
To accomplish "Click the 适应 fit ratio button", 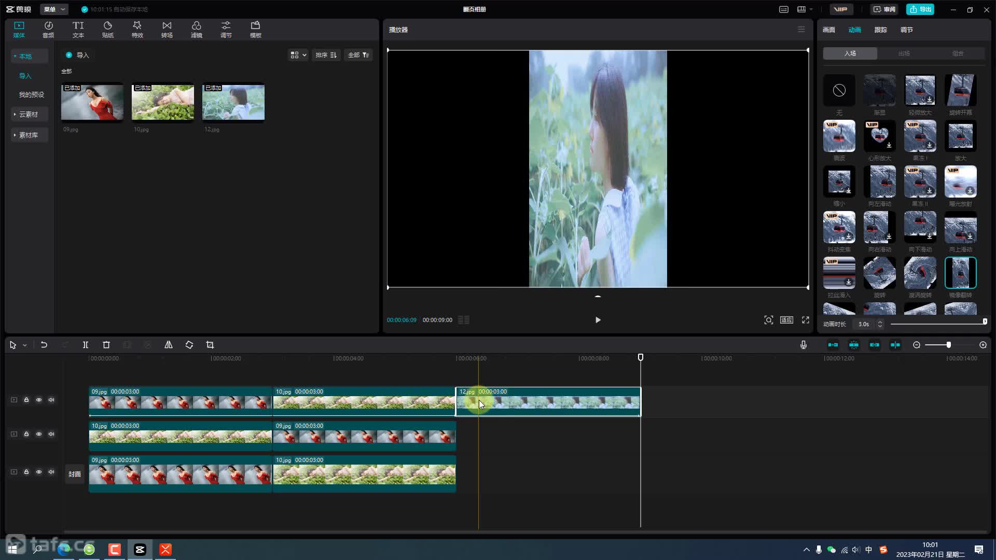I will (x=787, y=320).
